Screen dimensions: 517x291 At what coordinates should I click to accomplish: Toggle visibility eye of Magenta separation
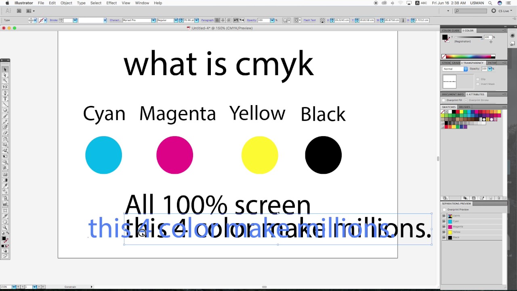pos(444,227)
